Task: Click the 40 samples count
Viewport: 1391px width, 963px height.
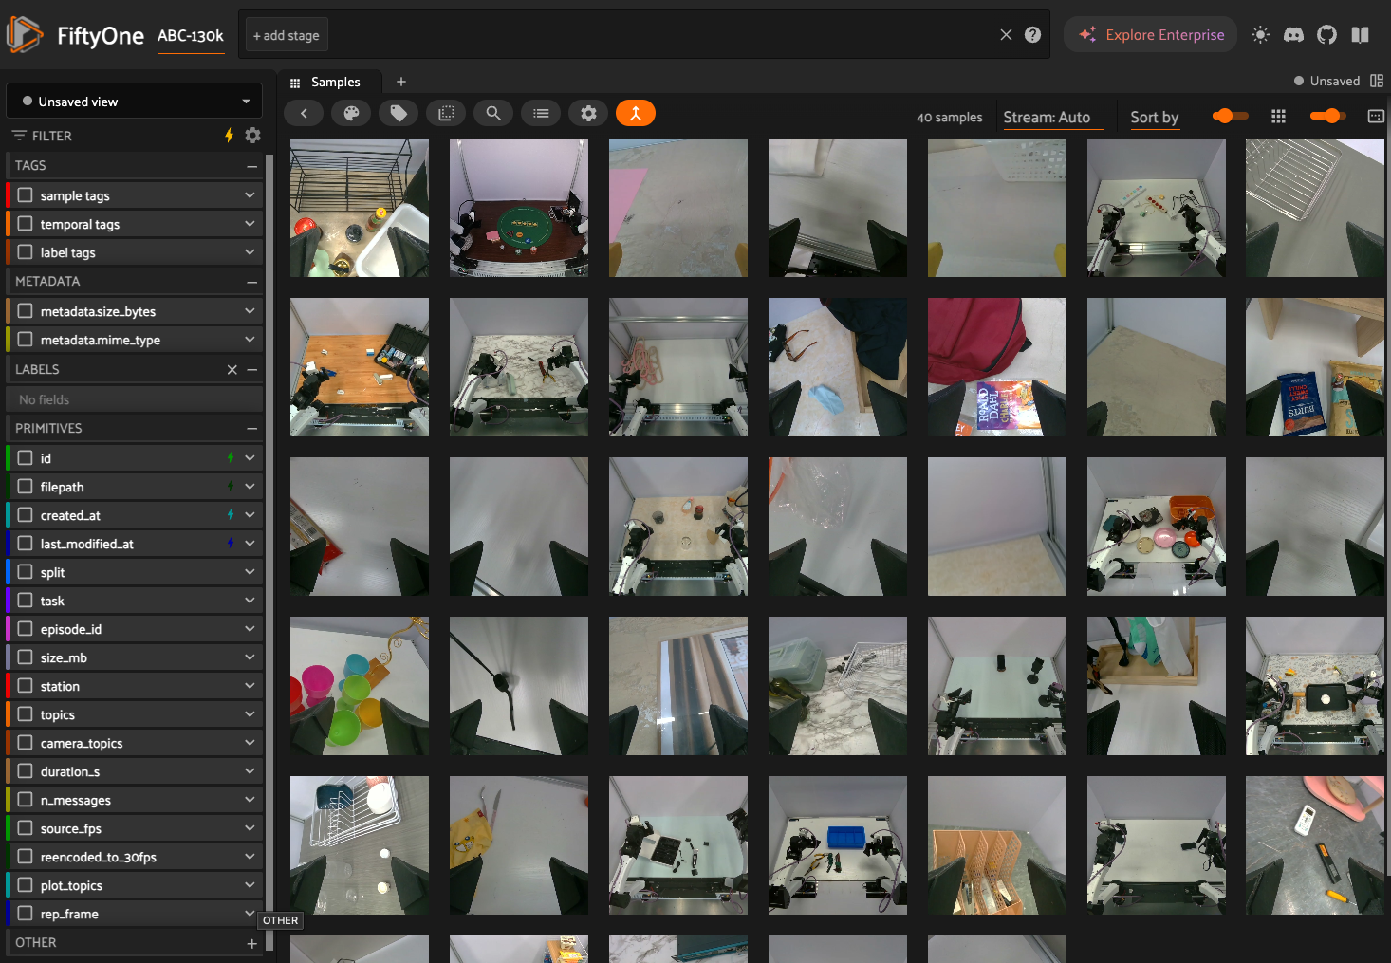Action: (x=949, y=118)
